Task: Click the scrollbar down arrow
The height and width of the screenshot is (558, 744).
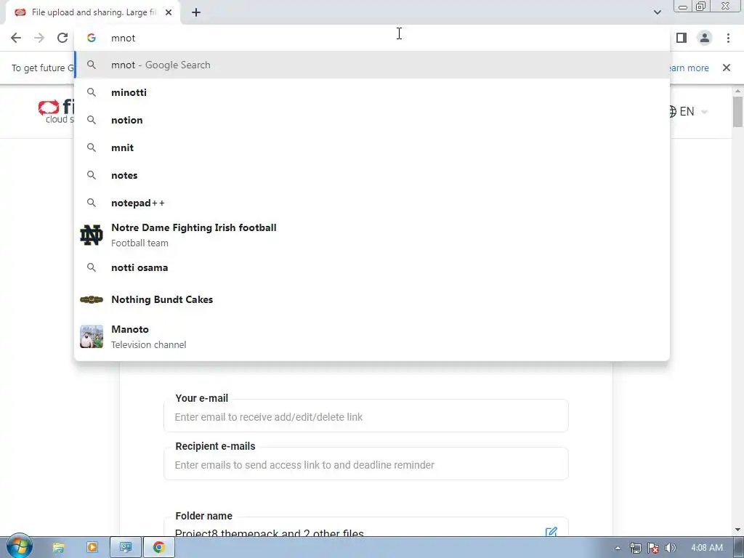Action: click(737, 530)
